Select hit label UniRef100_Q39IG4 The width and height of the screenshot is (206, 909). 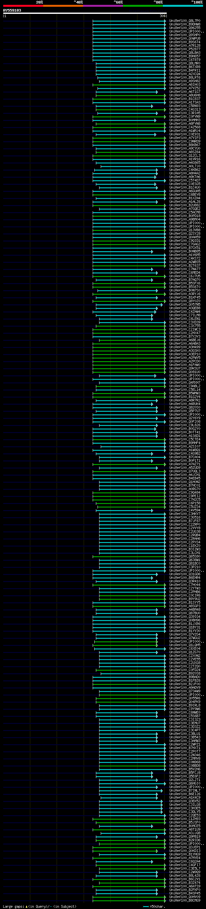(x=184, y=617)
